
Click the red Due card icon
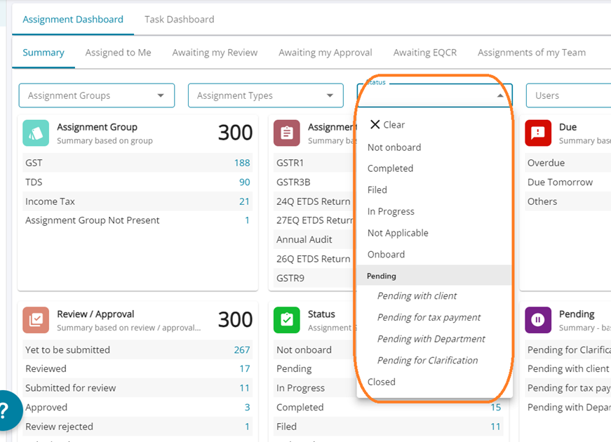pos(538,133)
